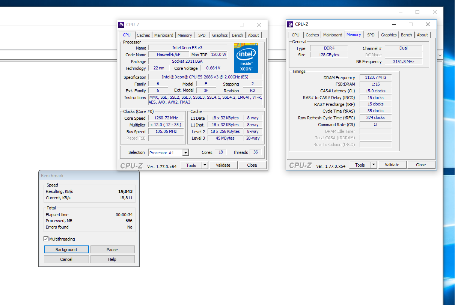Viewport: 455px width, 307px height.
Task: Click Close button in right CPU-Z window
Action: (421, 165)
